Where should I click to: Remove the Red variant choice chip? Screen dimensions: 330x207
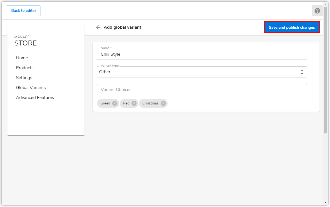click(134, 103)
